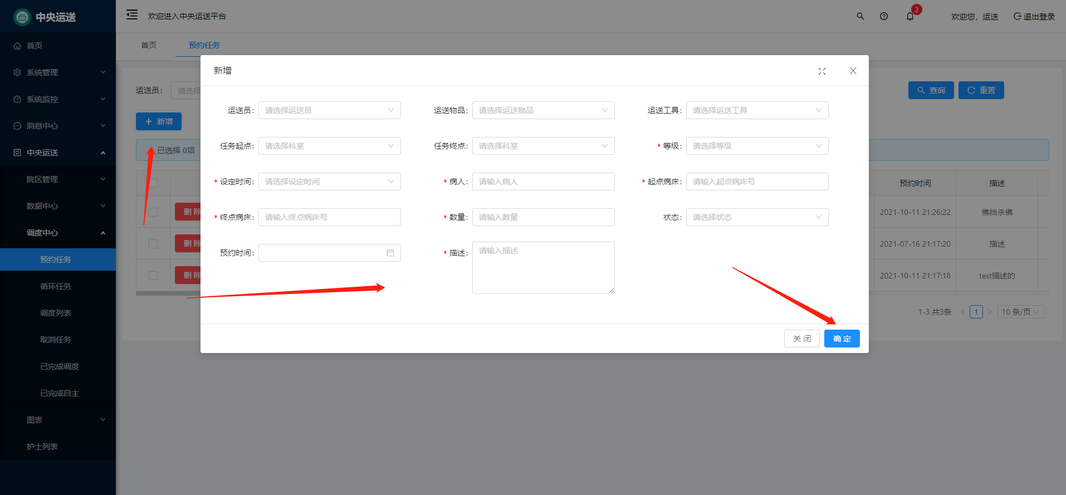The image size is (1066, 495).
Task: Open 已完成调度 in the sidebar
Action: pyautogui.click(x=58, y=366)
